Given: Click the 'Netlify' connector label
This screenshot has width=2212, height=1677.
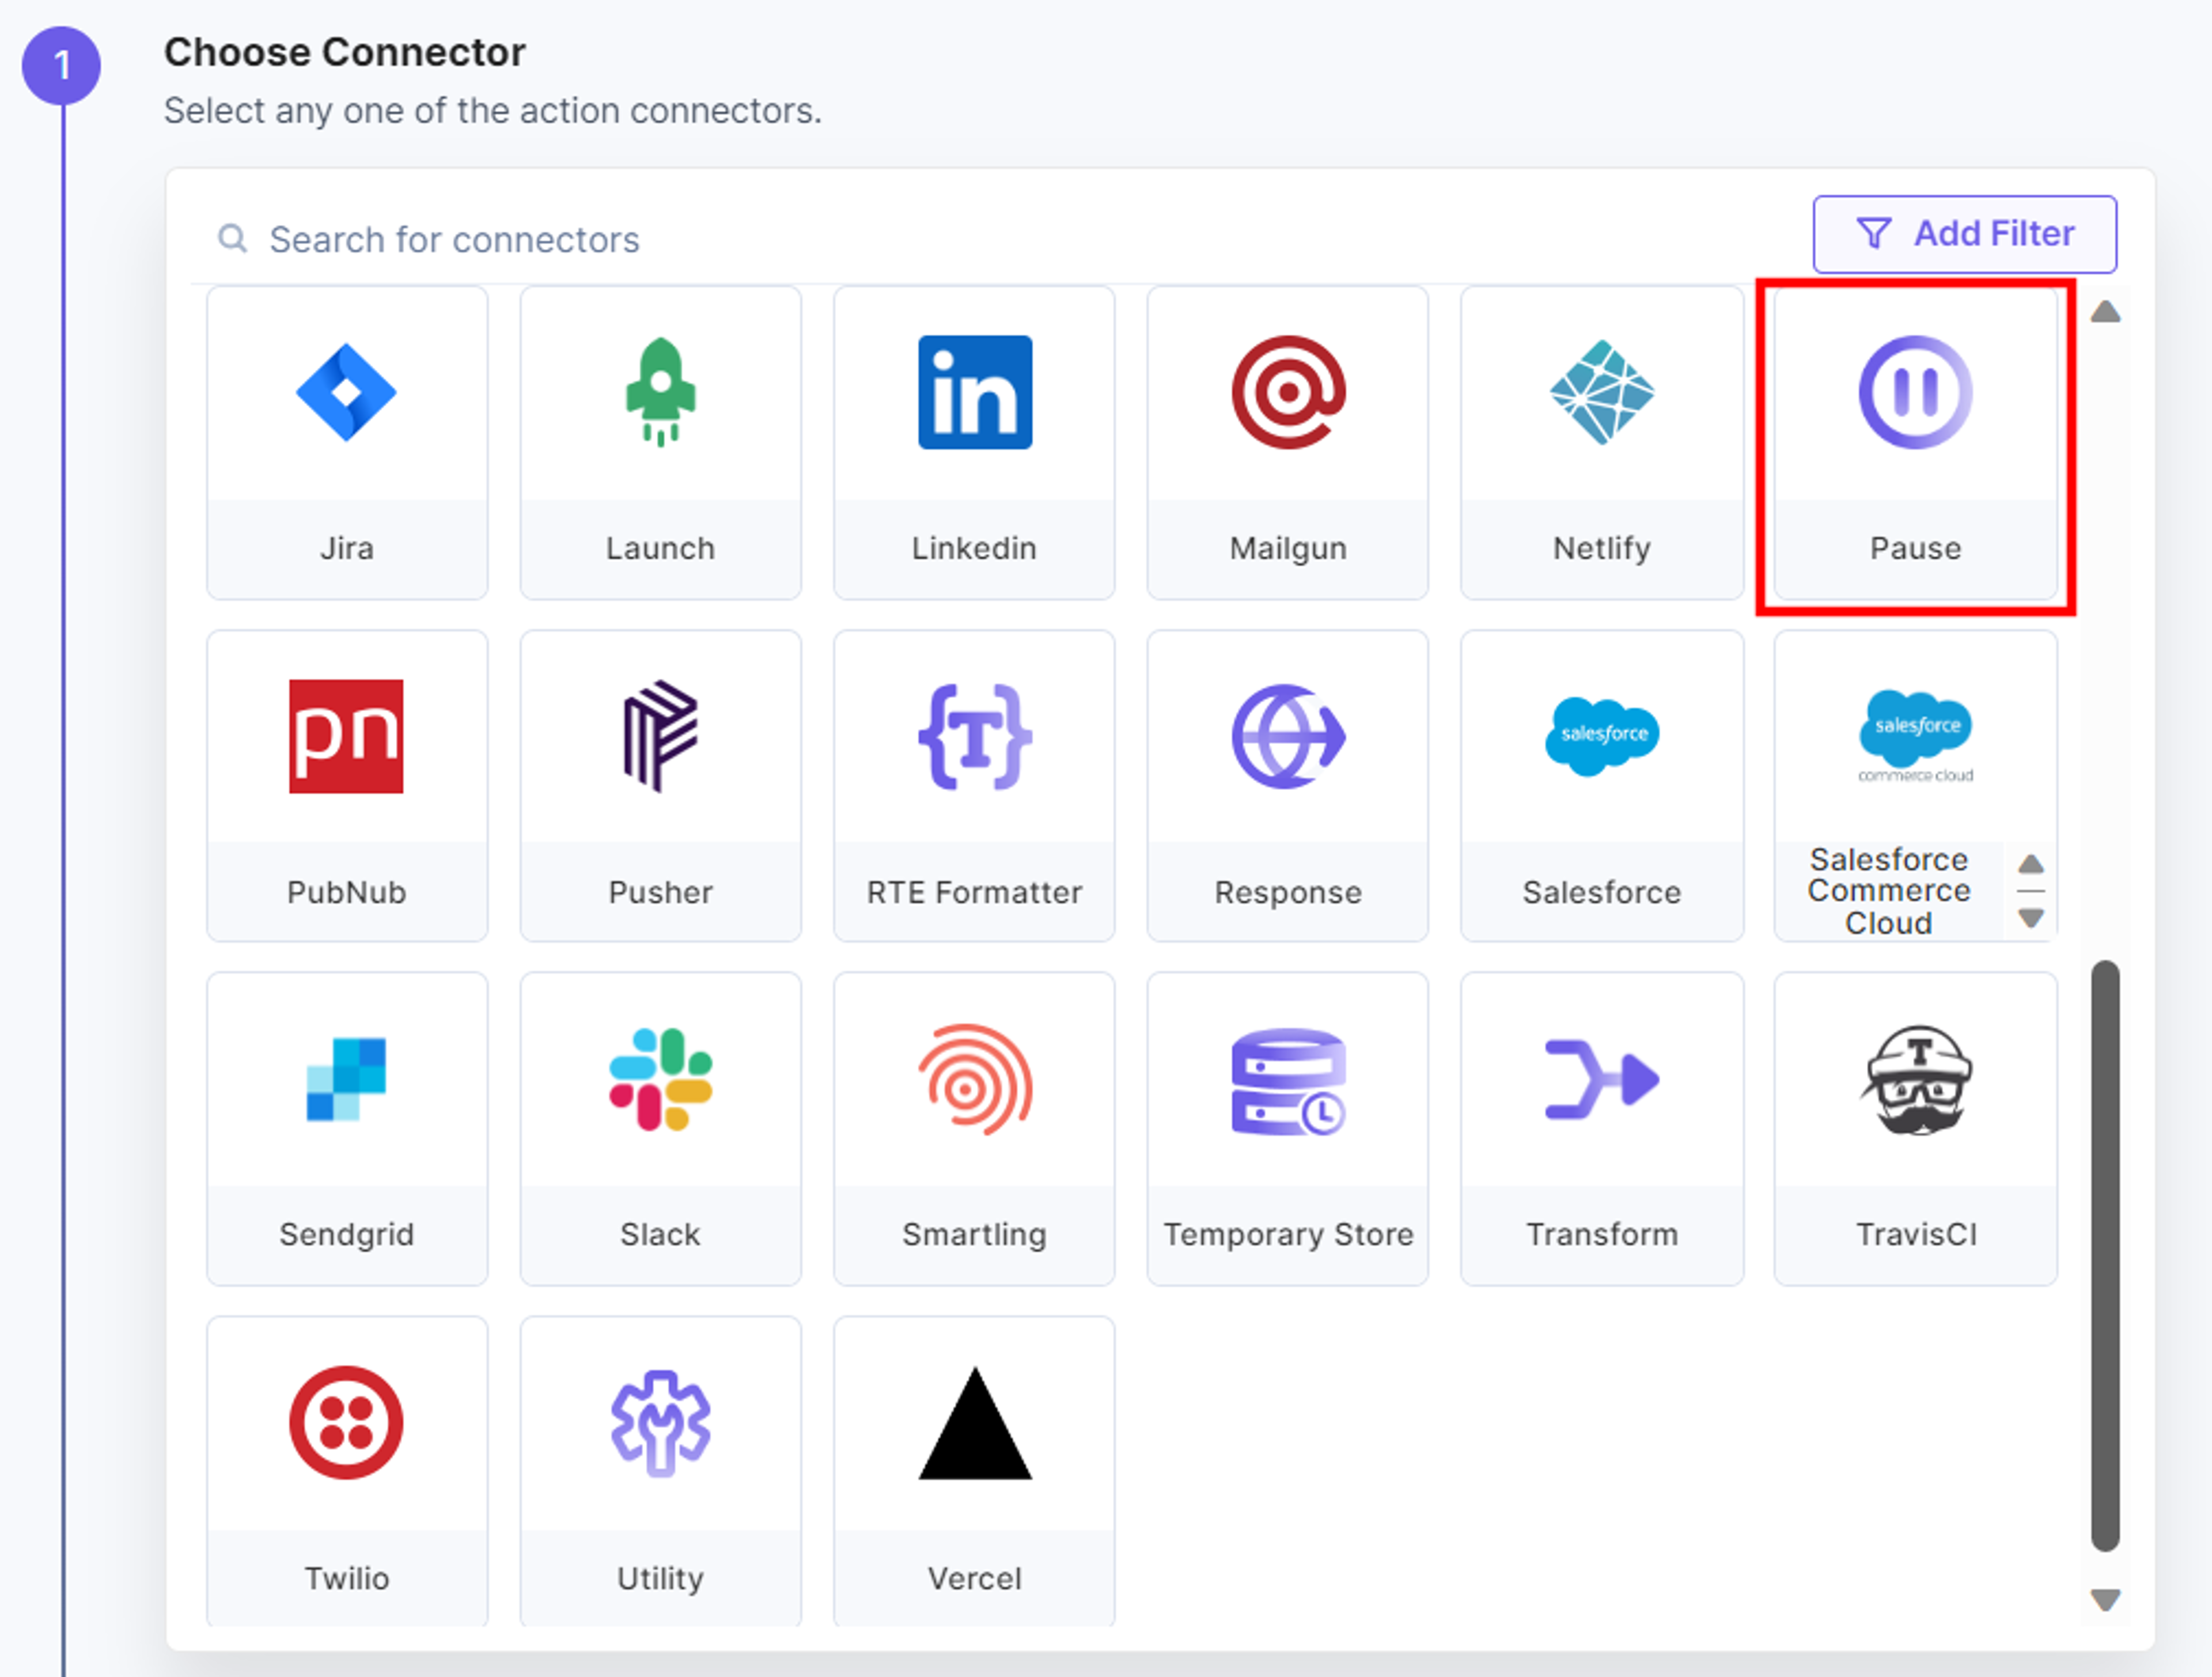Looking at the screenshot, I should tap(1602, 548).
